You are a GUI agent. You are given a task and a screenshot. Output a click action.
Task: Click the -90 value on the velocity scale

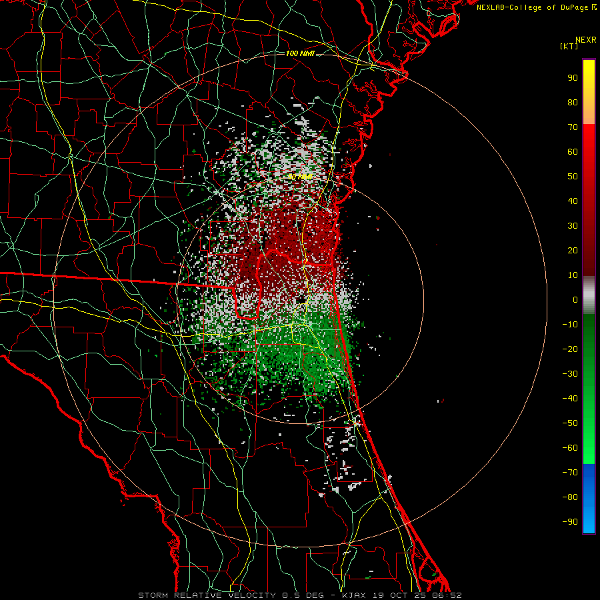click(570, 522)
